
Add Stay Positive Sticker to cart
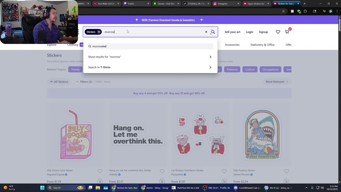click(x=286, y=181)
